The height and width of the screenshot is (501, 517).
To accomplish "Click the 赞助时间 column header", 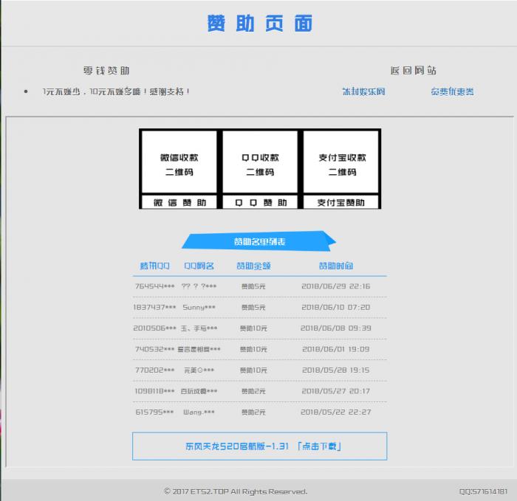I will point(335,266).
